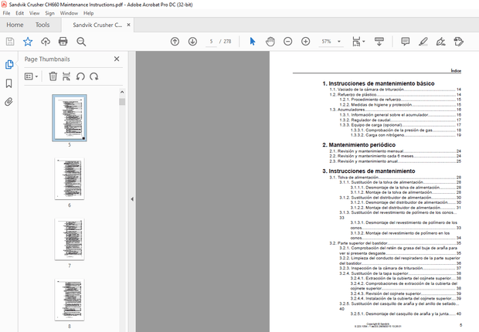Click entry '1.2.1. Procedimiento de refuerzo'
Viewport: 479px width, 332px height.
click(x=370, y=100)
